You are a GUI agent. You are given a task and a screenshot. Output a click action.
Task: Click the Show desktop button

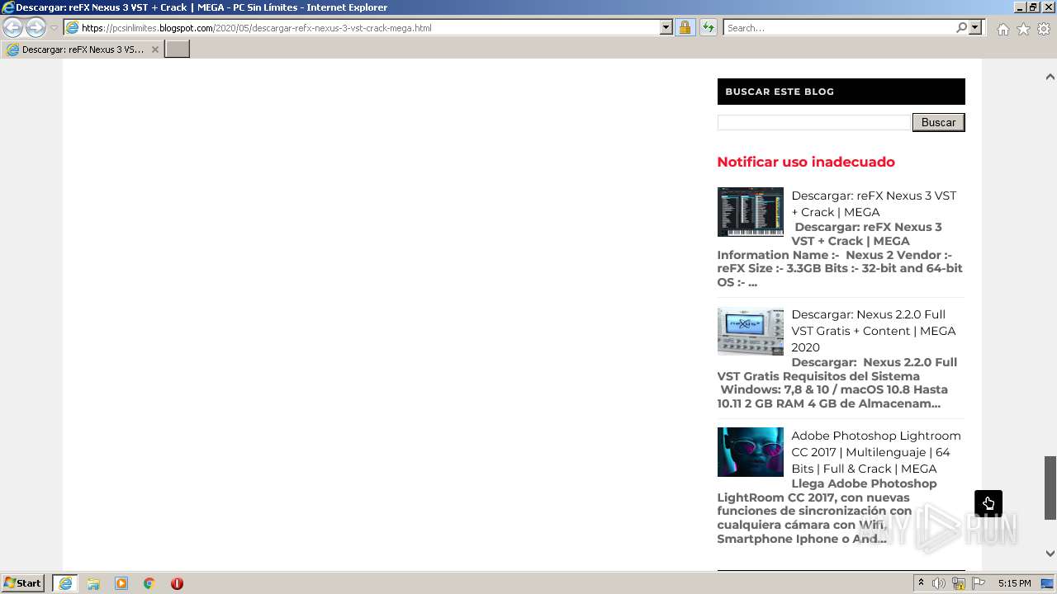coord(1048,583)
